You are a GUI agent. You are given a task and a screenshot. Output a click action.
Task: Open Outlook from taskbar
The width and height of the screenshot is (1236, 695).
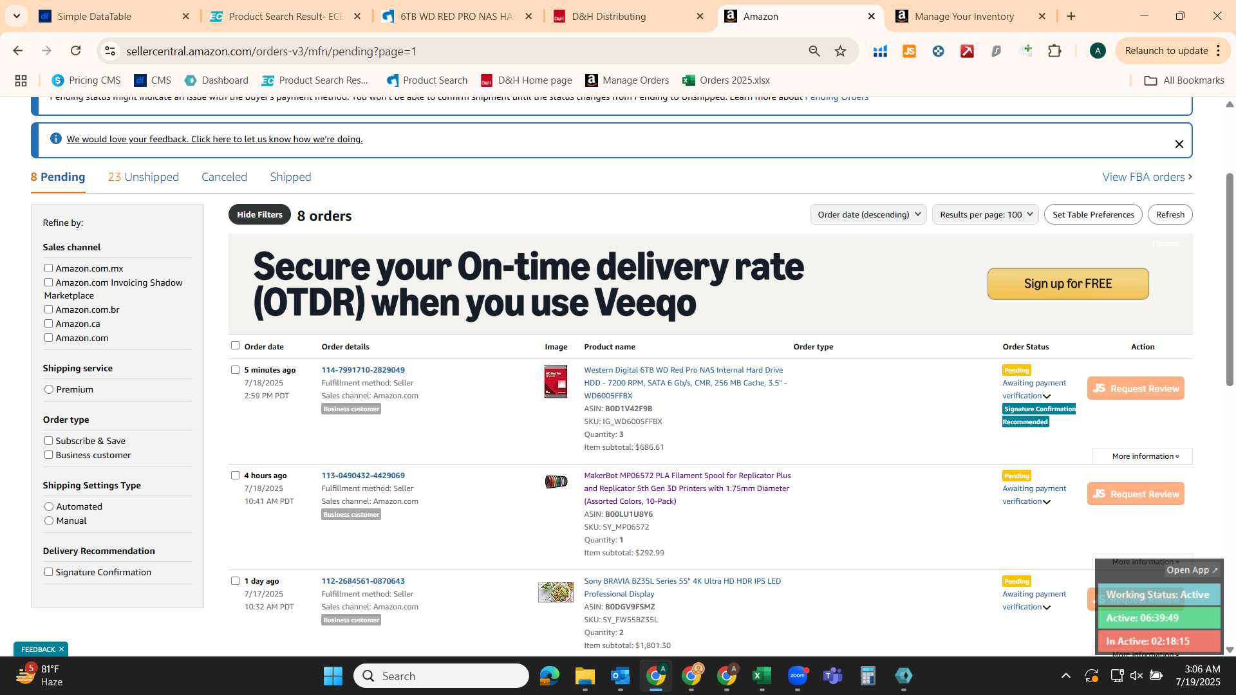tap(620, 676)
